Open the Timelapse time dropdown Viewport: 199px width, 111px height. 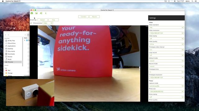click(x=166, y=72)
